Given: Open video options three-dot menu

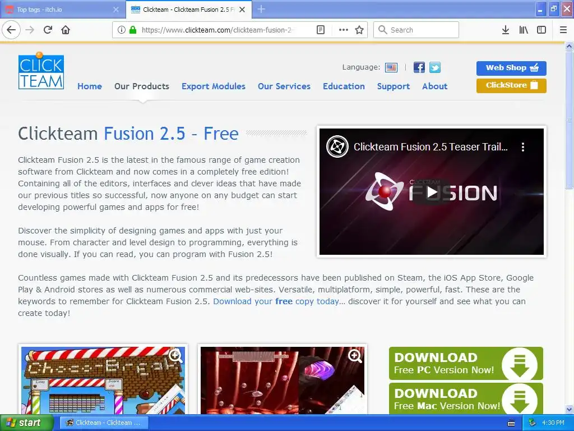Looking at the screenshot, I should pyautogui.click(x=523, y=147).
